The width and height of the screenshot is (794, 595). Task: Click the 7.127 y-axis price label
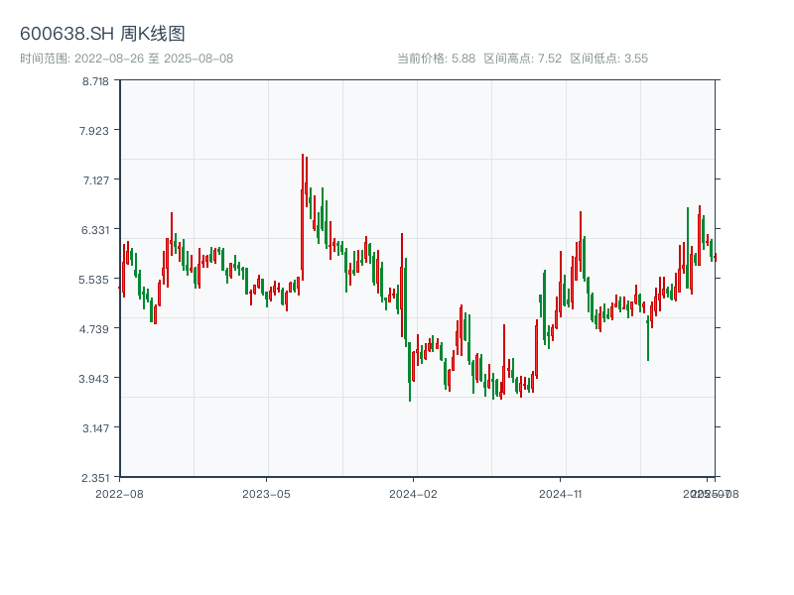pyautogui.click(x=96, y=179)
